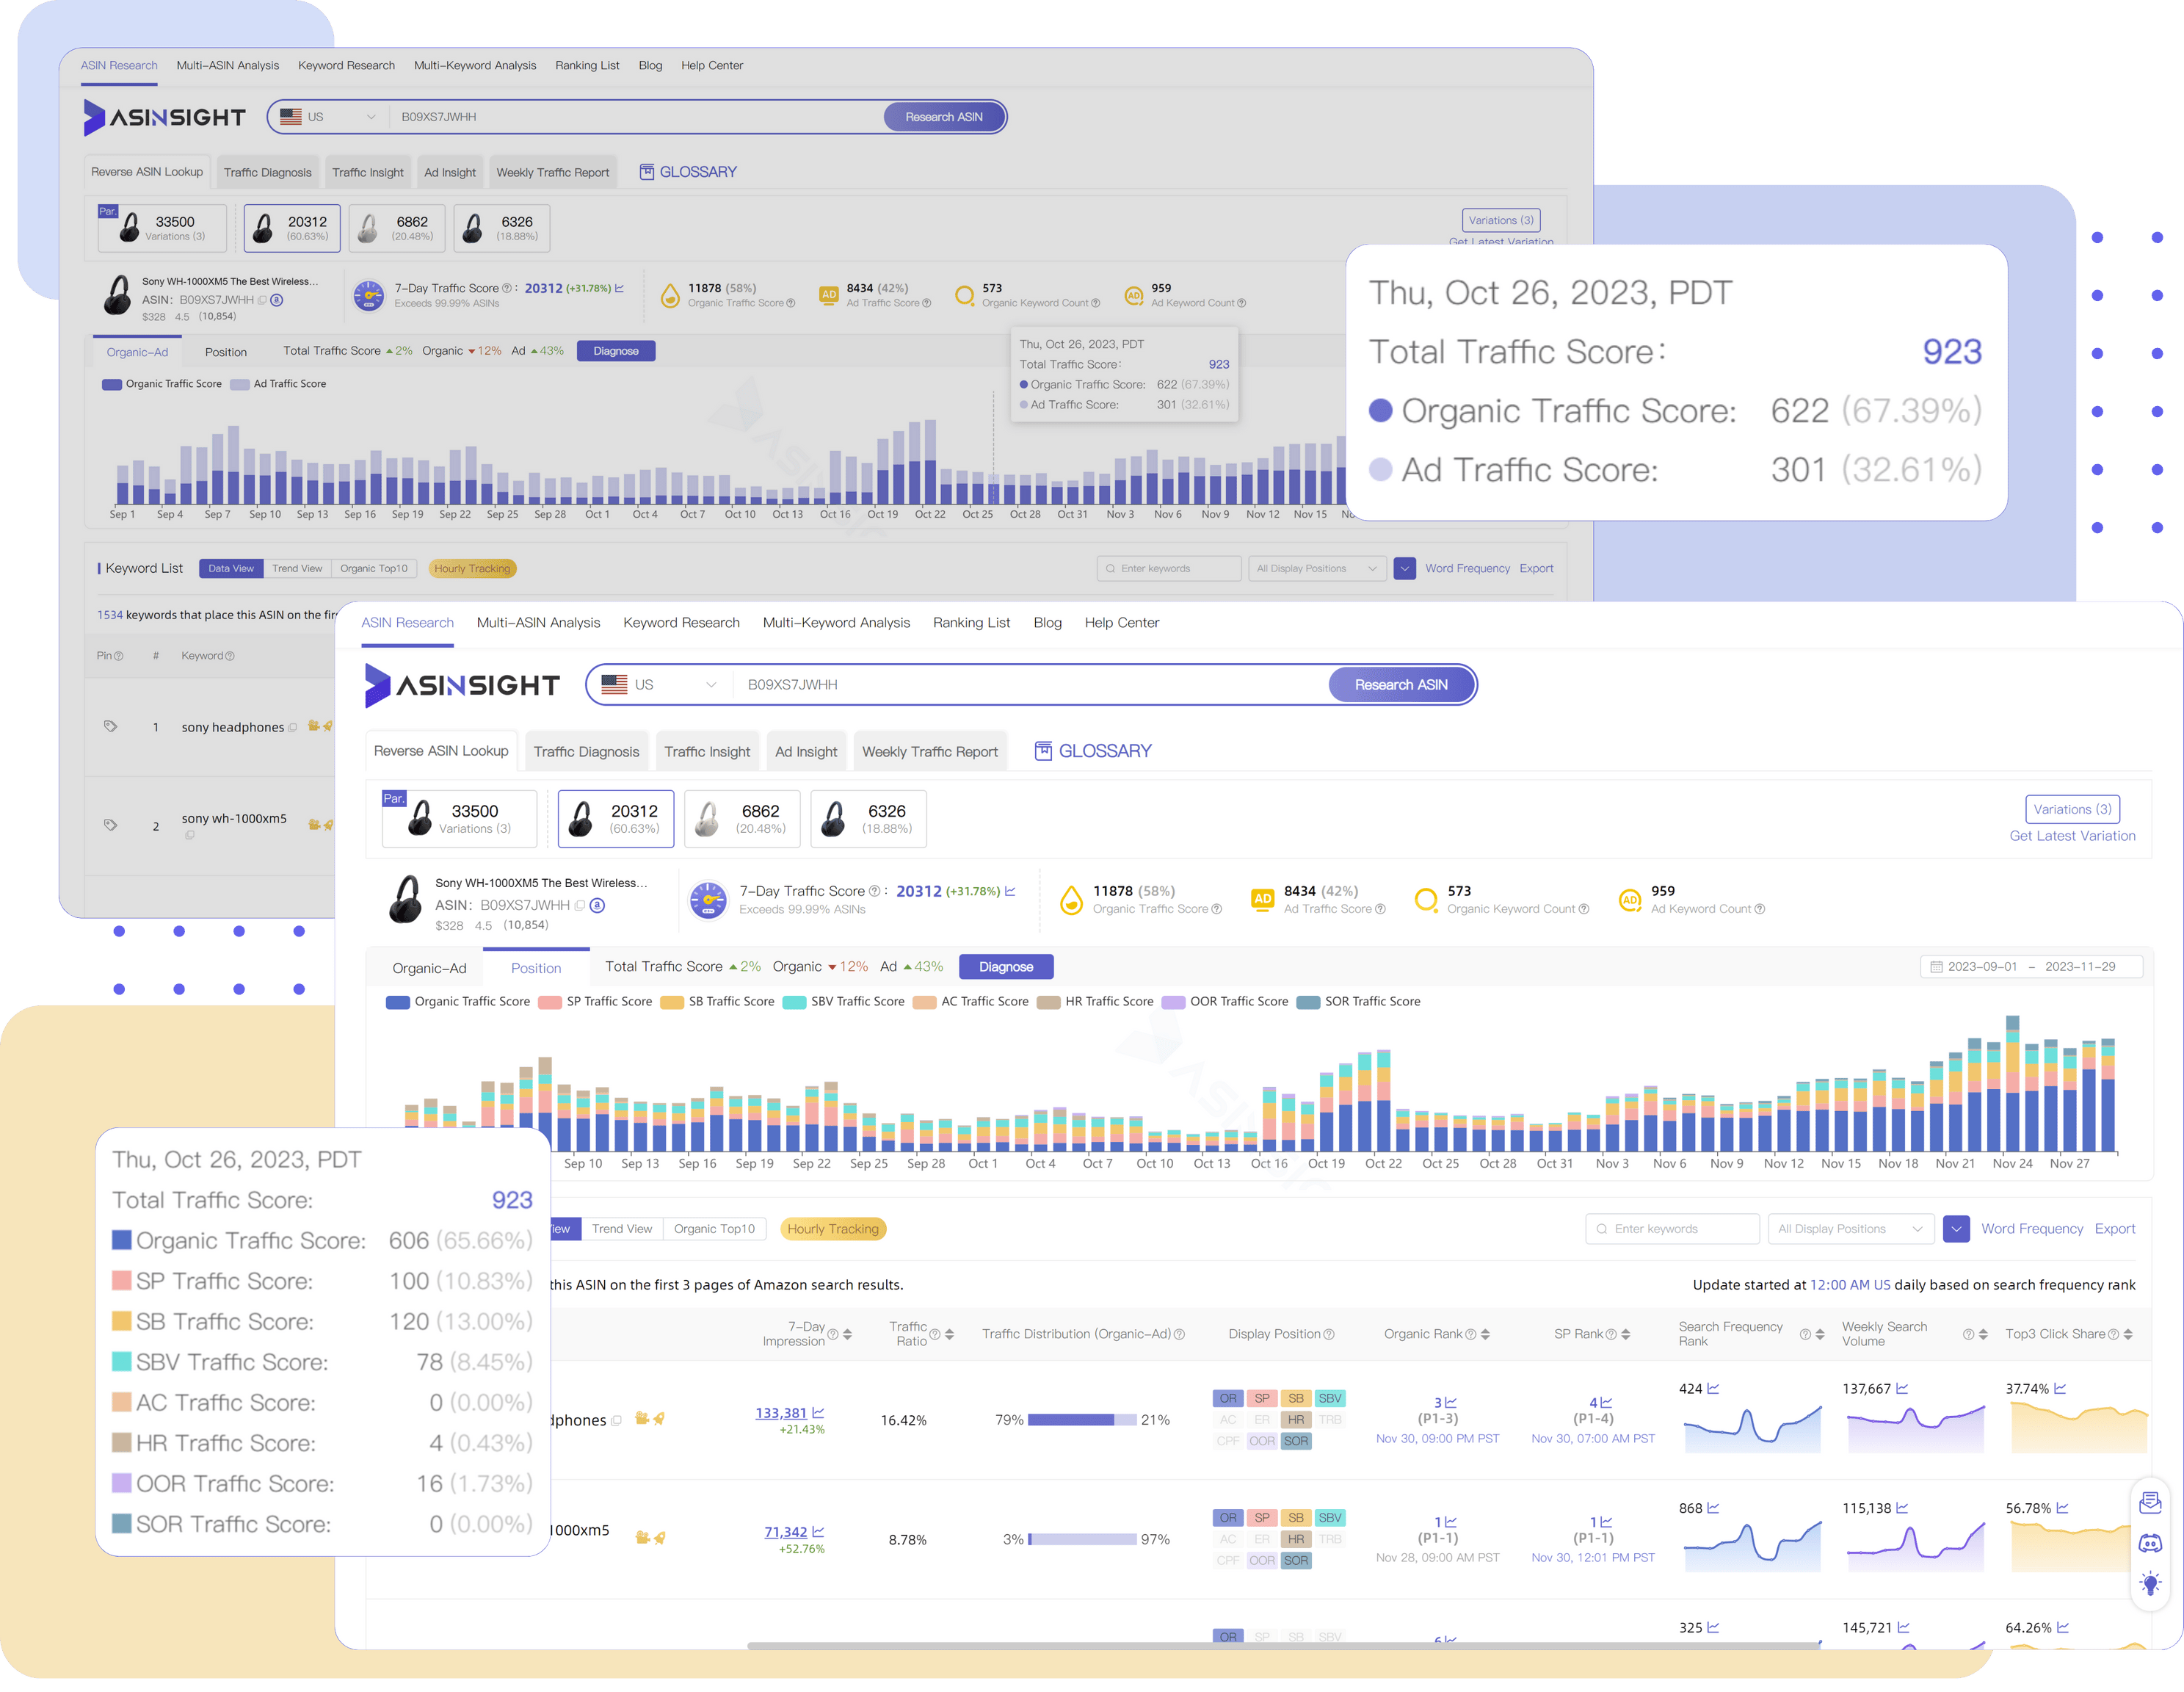
Task: Click help icon beside 7-Day Traffic Score, front window
Action: pos(874,892)
